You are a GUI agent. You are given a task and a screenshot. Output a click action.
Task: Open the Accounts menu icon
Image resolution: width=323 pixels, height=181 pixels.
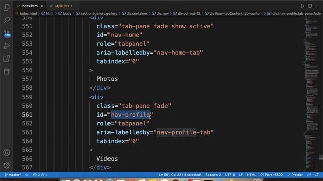pos(7,153)
